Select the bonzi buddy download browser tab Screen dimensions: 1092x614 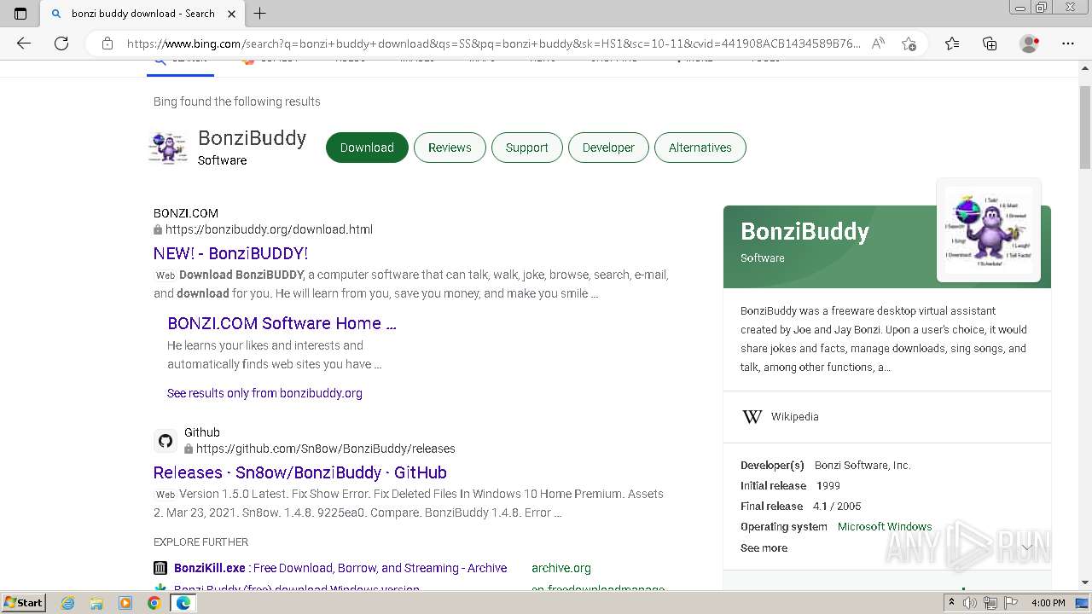tap(142, 14)
